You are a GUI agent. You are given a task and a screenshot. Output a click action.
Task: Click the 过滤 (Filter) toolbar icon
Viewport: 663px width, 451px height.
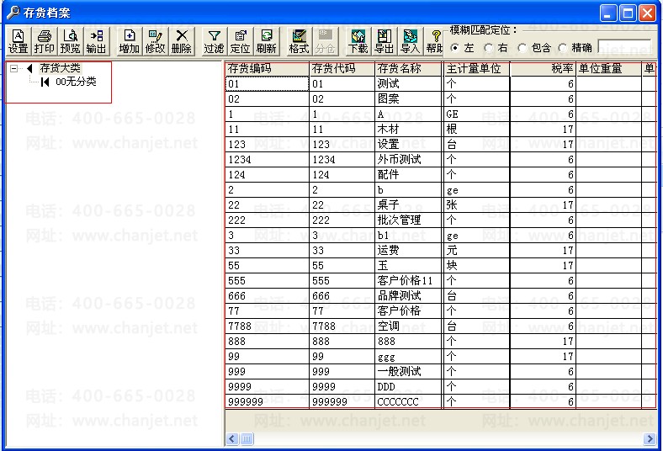coord(214,41)
